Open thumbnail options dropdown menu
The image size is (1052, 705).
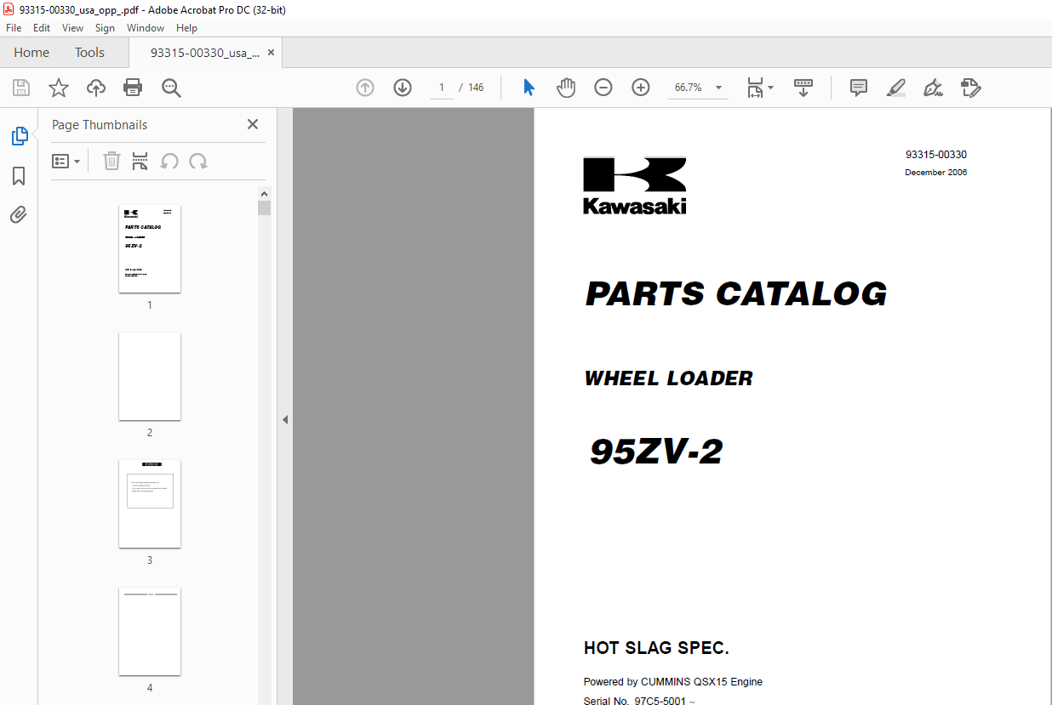pos(66,162)
